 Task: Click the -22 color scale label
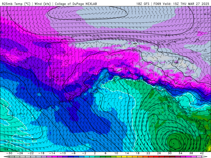point(31,153)
